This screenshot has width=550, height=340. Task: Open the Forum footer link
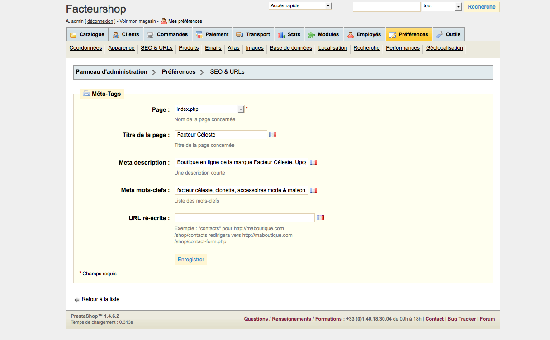click(x=487, y=319)
